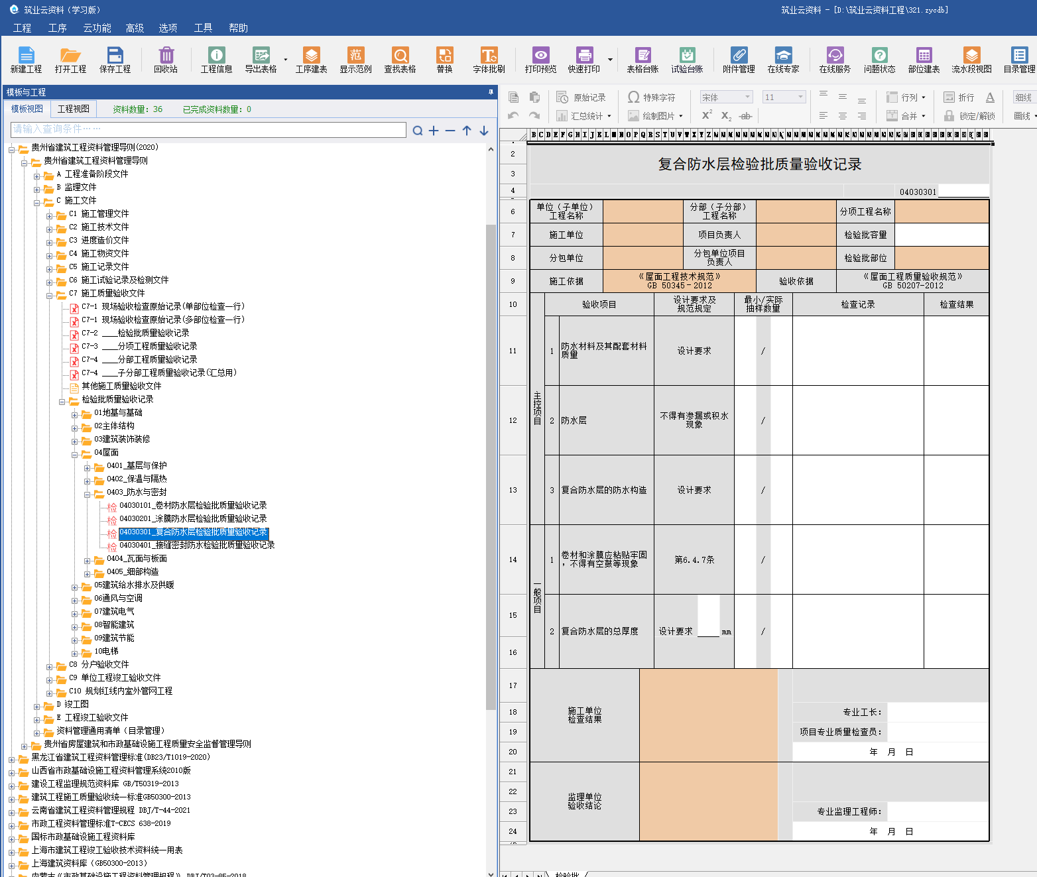
Task: Click the 请输入查询条件 search input field
Action: pos(208,129)
